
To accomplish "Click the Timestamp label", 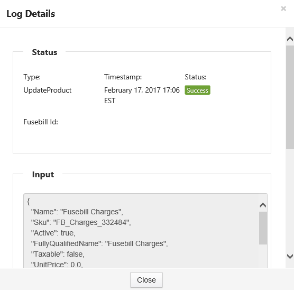I will point(123,77).
